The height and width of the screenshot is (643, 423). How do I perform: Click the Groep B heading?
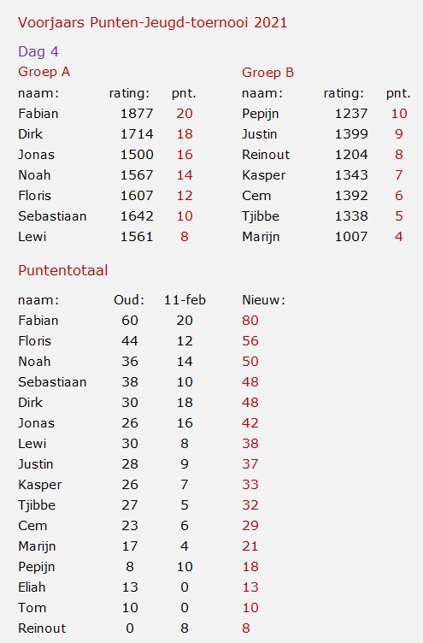268,73
